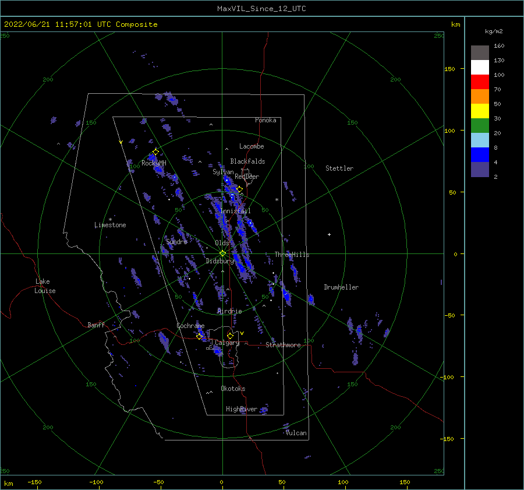Click the MaxVIL_Since_12_UTC title

tap(261, 9)
